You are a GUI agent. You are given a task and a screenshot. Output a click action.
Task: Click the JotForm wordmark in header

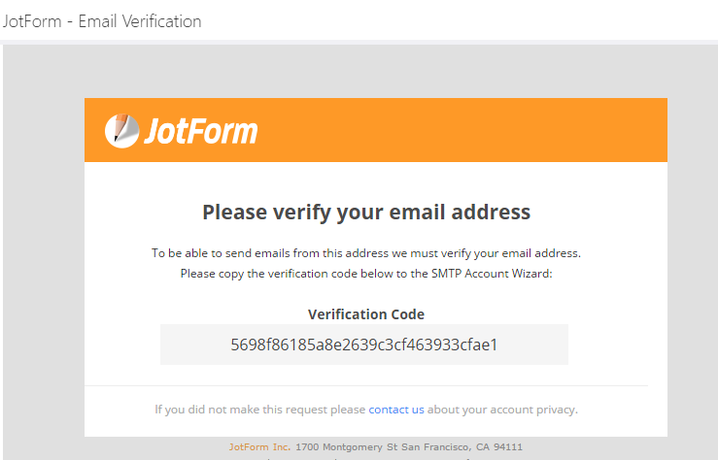(x=200, y=131)
